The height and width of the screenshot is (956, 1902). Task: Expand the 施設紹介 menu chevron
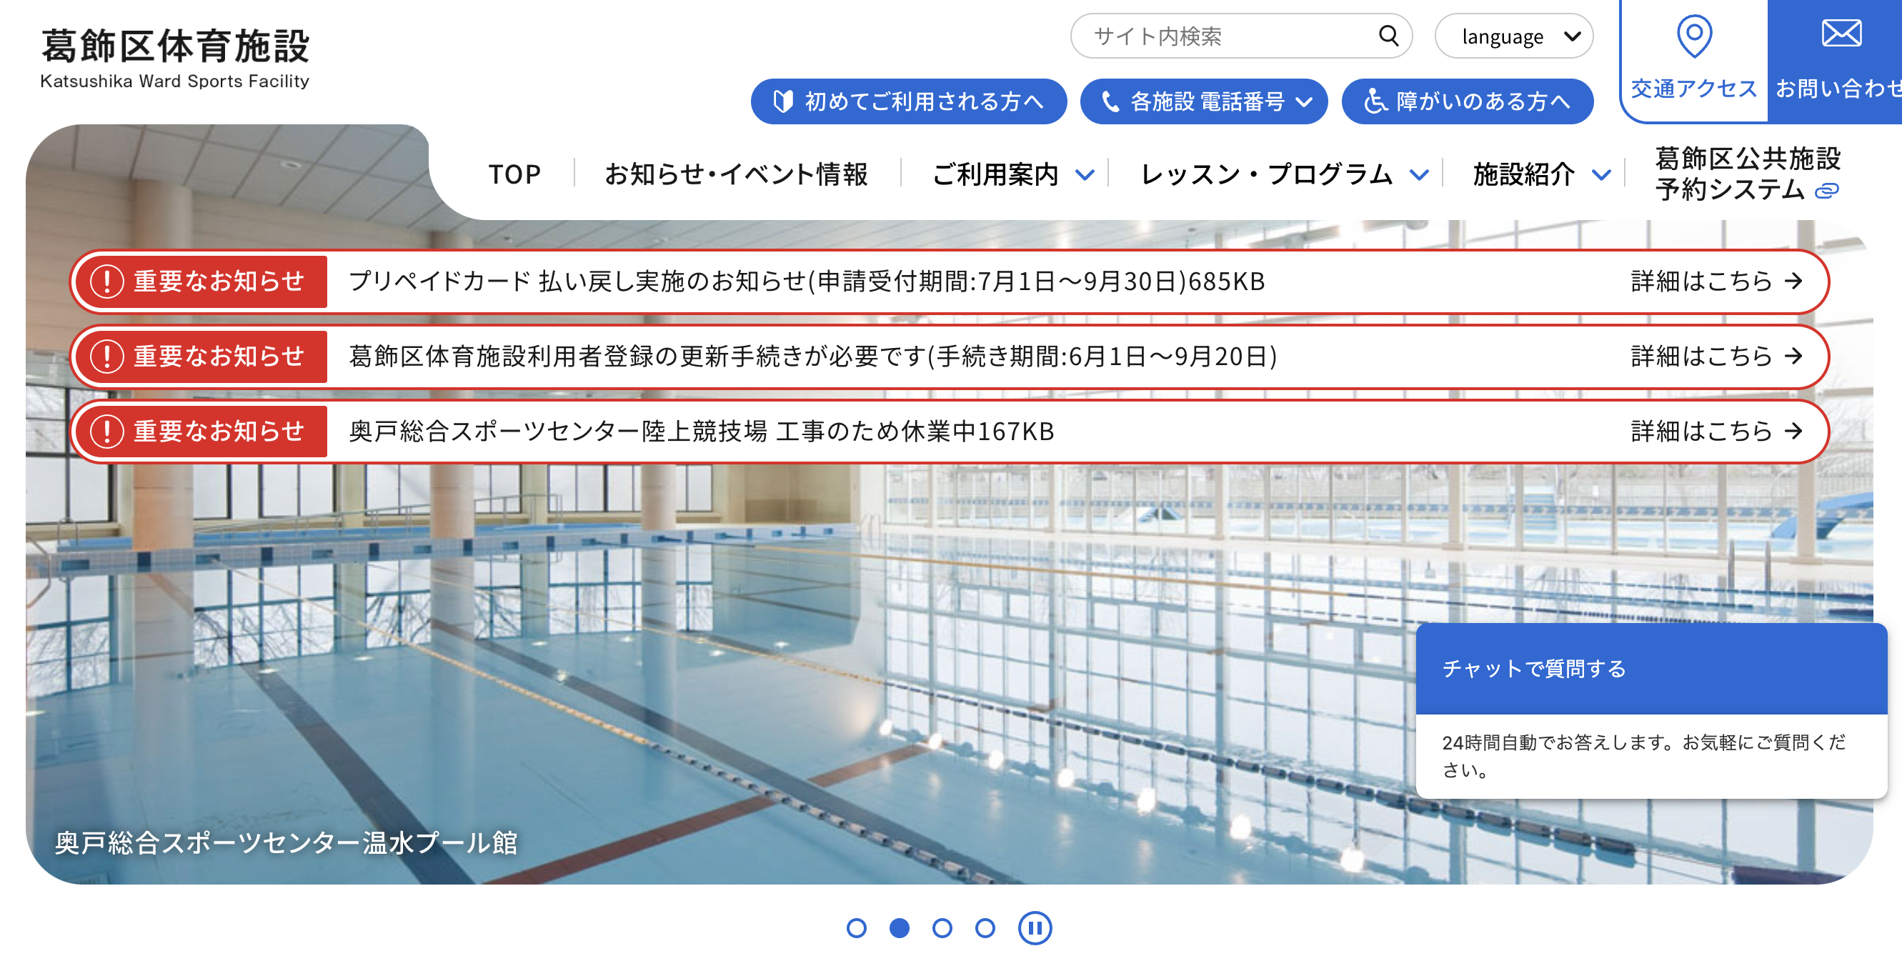(1601, 176)
